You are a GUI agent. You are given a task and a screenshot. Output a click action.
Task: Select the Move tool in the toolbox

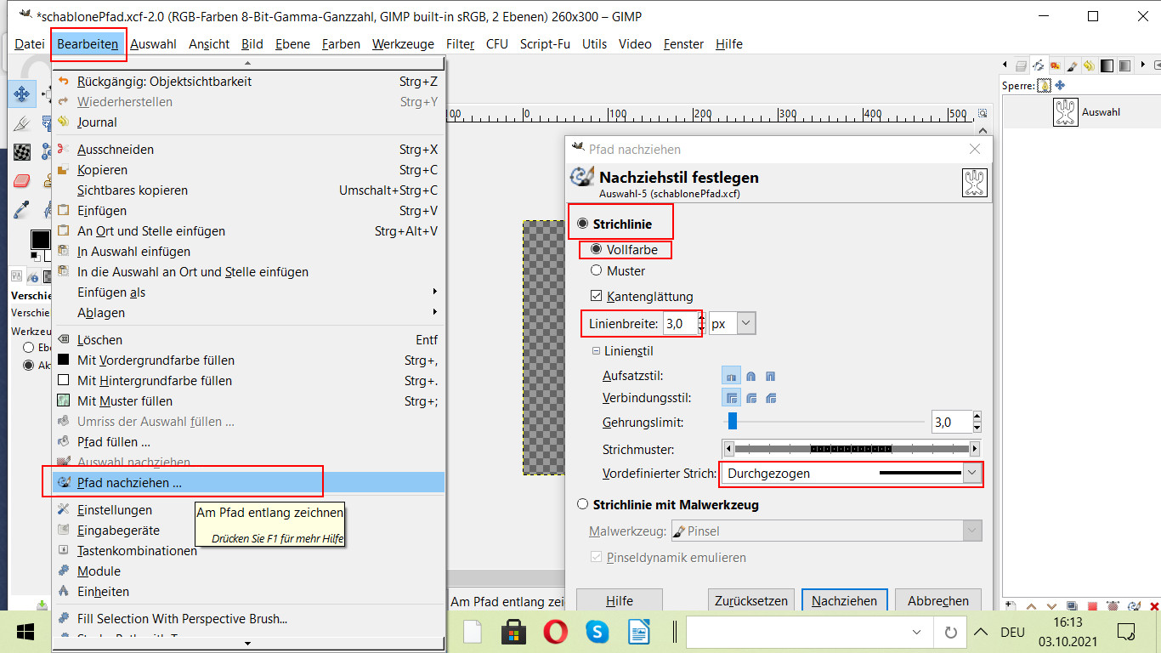22,94
